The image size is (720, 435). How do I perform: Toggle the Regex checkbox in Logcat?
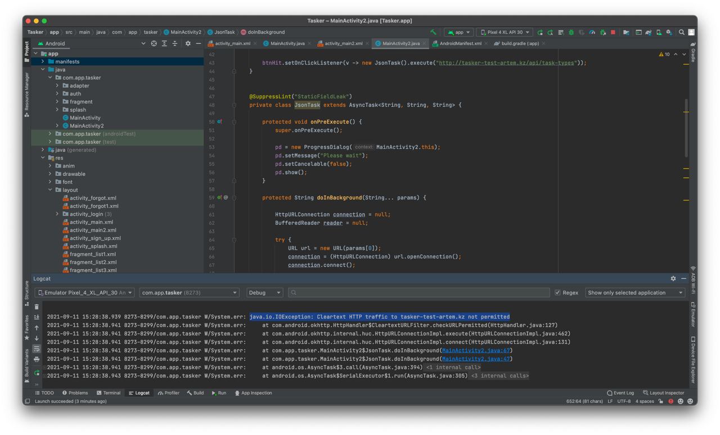coord(557,293)
